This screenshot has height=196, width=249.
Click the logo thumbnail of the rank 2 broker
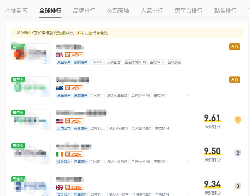click(x=31, y=153)
